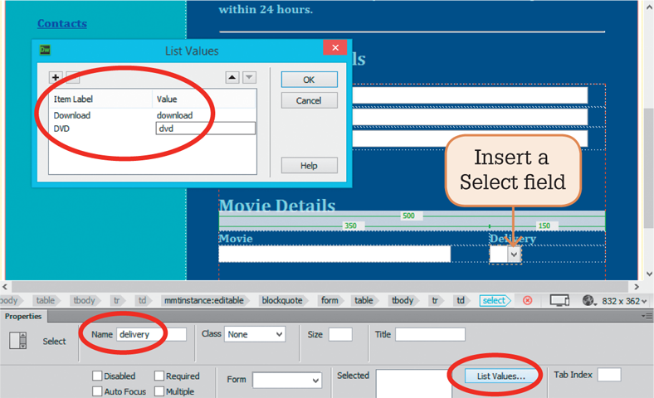Toggle the device preview size icon
Viewport: 654px width, 398px height.
(x=559, y=300)
